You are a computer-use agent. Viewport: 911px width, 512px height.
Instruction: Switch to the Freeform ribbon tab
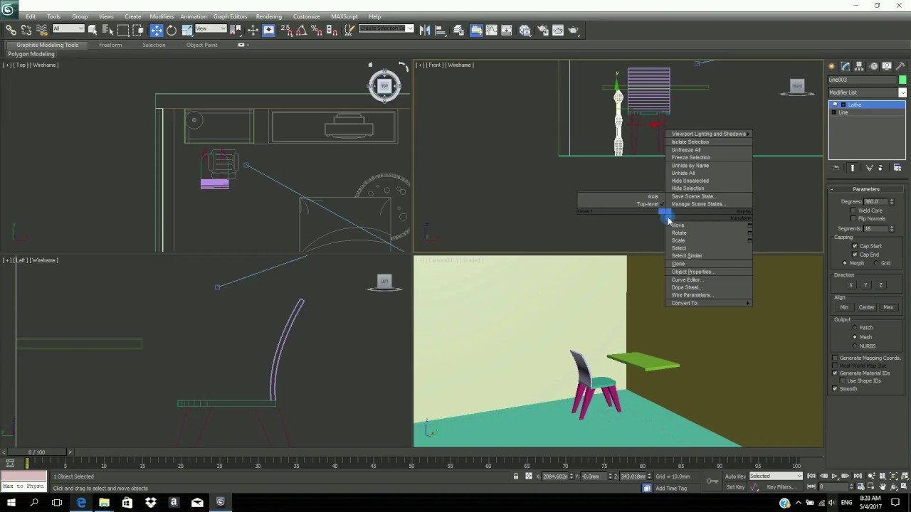click(110, 45)
